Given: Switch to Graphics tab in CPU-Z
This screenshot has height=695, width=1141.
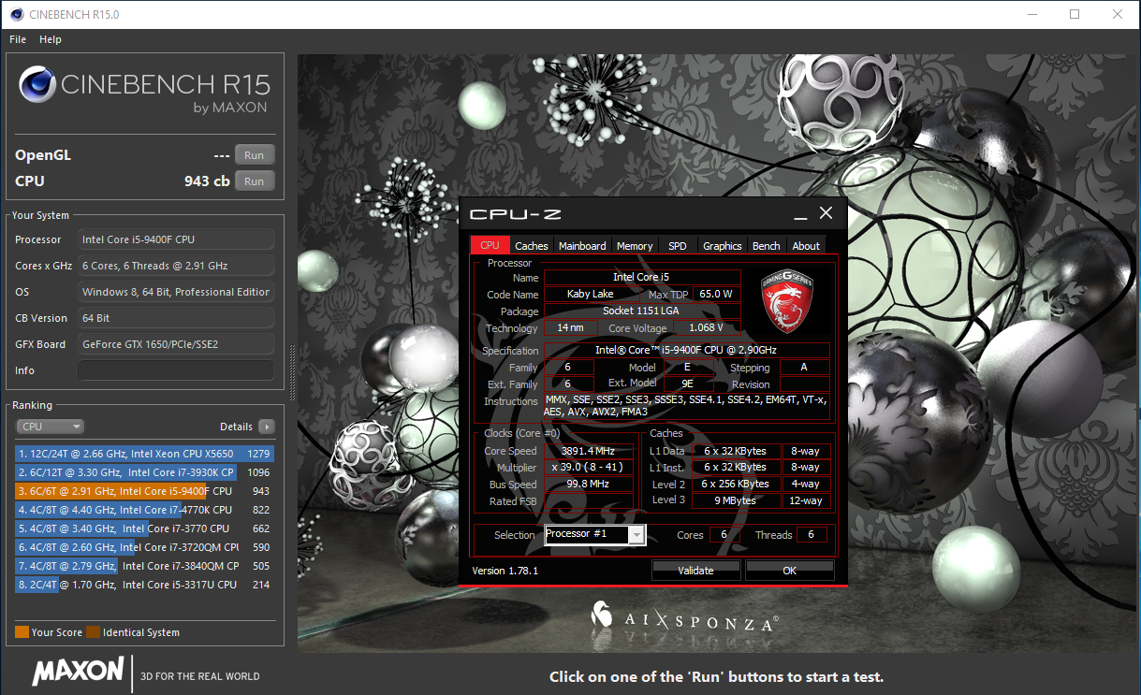Looking at the screenshot, I should 723,246.
